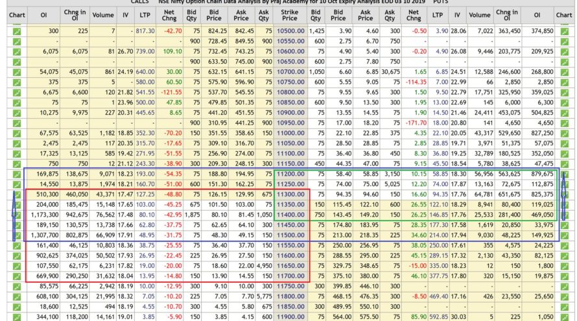Open calls chart icon for strike 10800.00

click(17, 93)
